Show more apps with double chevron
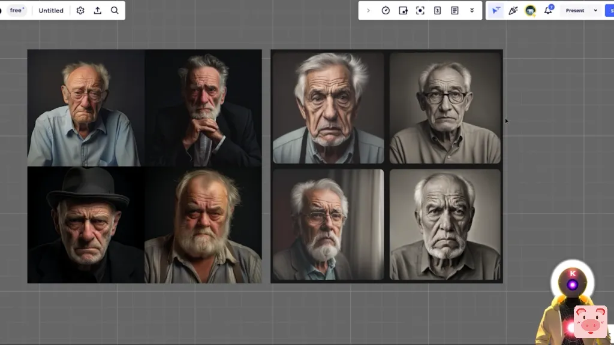The image size is (614, 345). pos(472,11)
